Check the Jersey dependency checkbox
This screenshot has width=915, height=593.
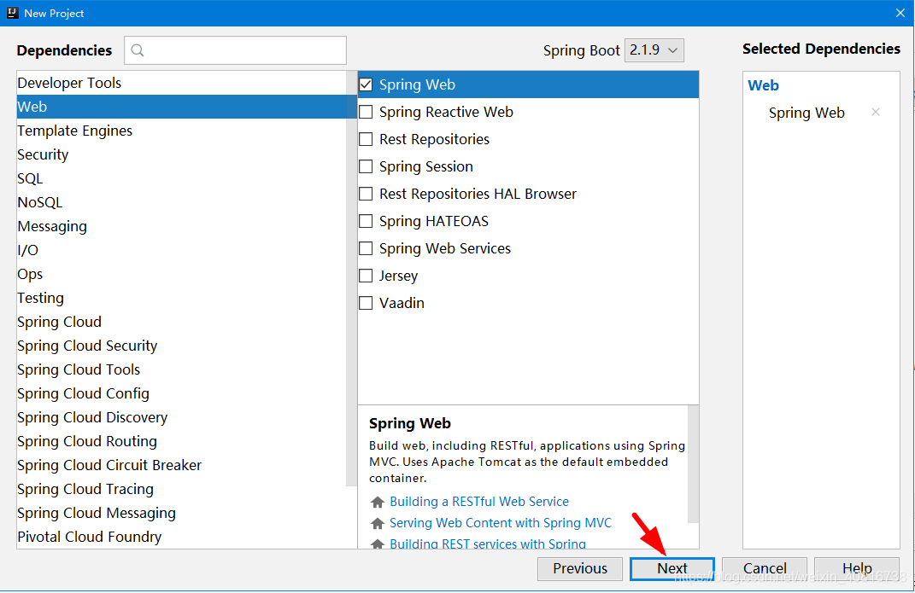point(366,276)
